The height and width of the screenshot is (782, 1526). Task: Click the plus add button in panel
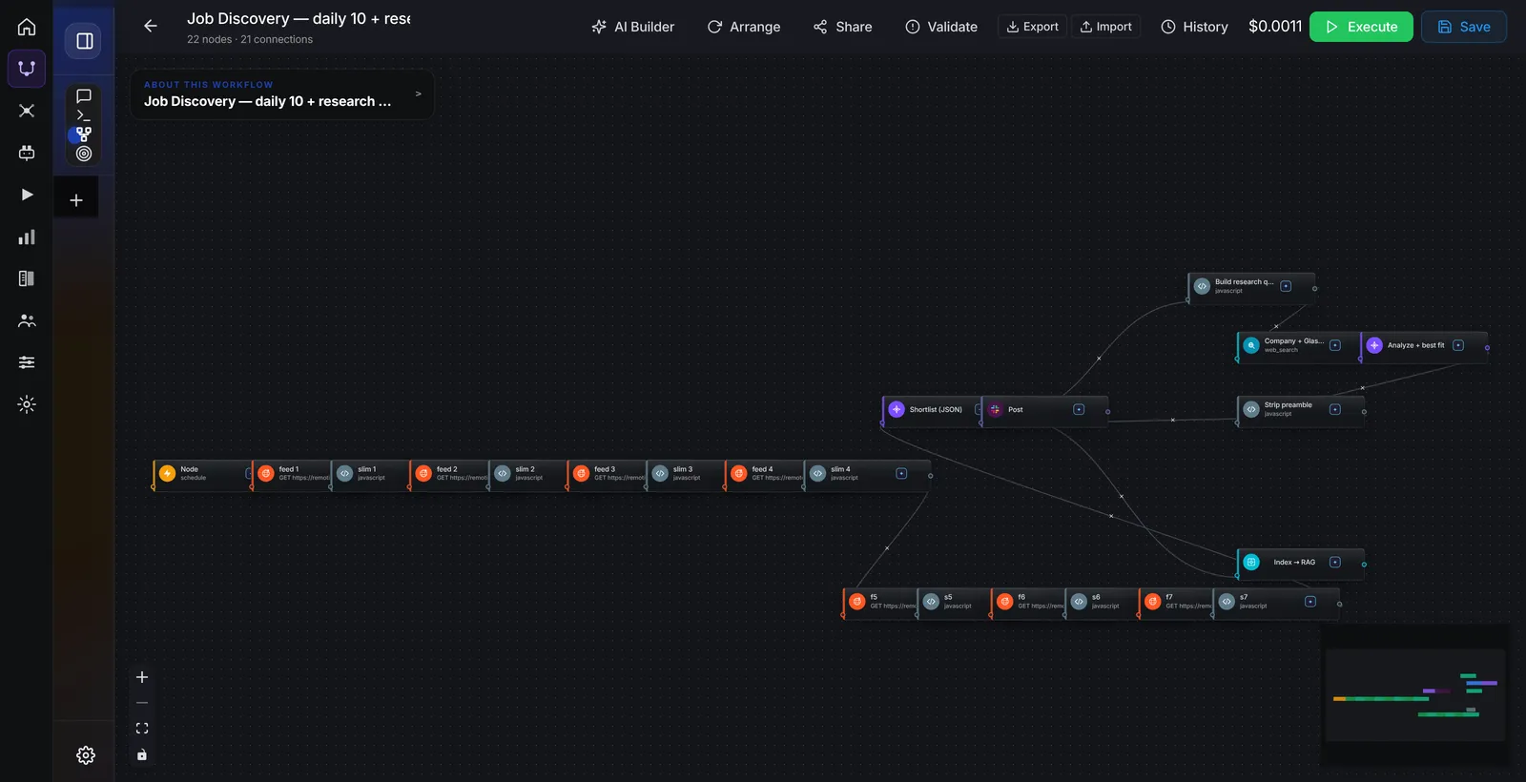(76, 200)
